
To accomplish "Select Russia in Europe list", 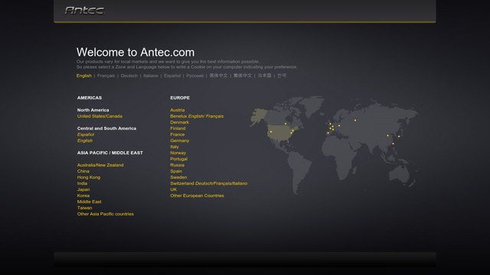I will (x=177, y=165).
